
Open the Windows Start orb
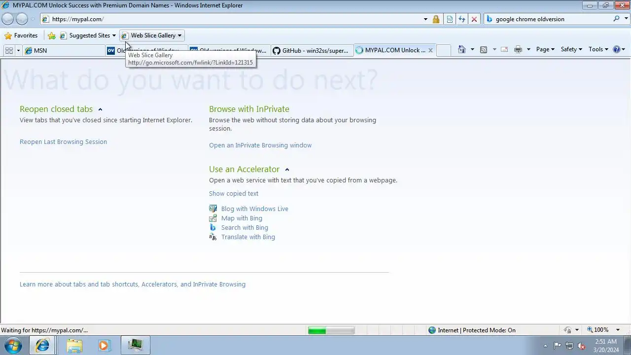[13, 345]
